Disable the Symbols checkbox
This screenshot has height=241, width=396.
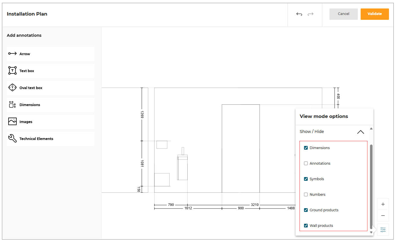point(306,179)
